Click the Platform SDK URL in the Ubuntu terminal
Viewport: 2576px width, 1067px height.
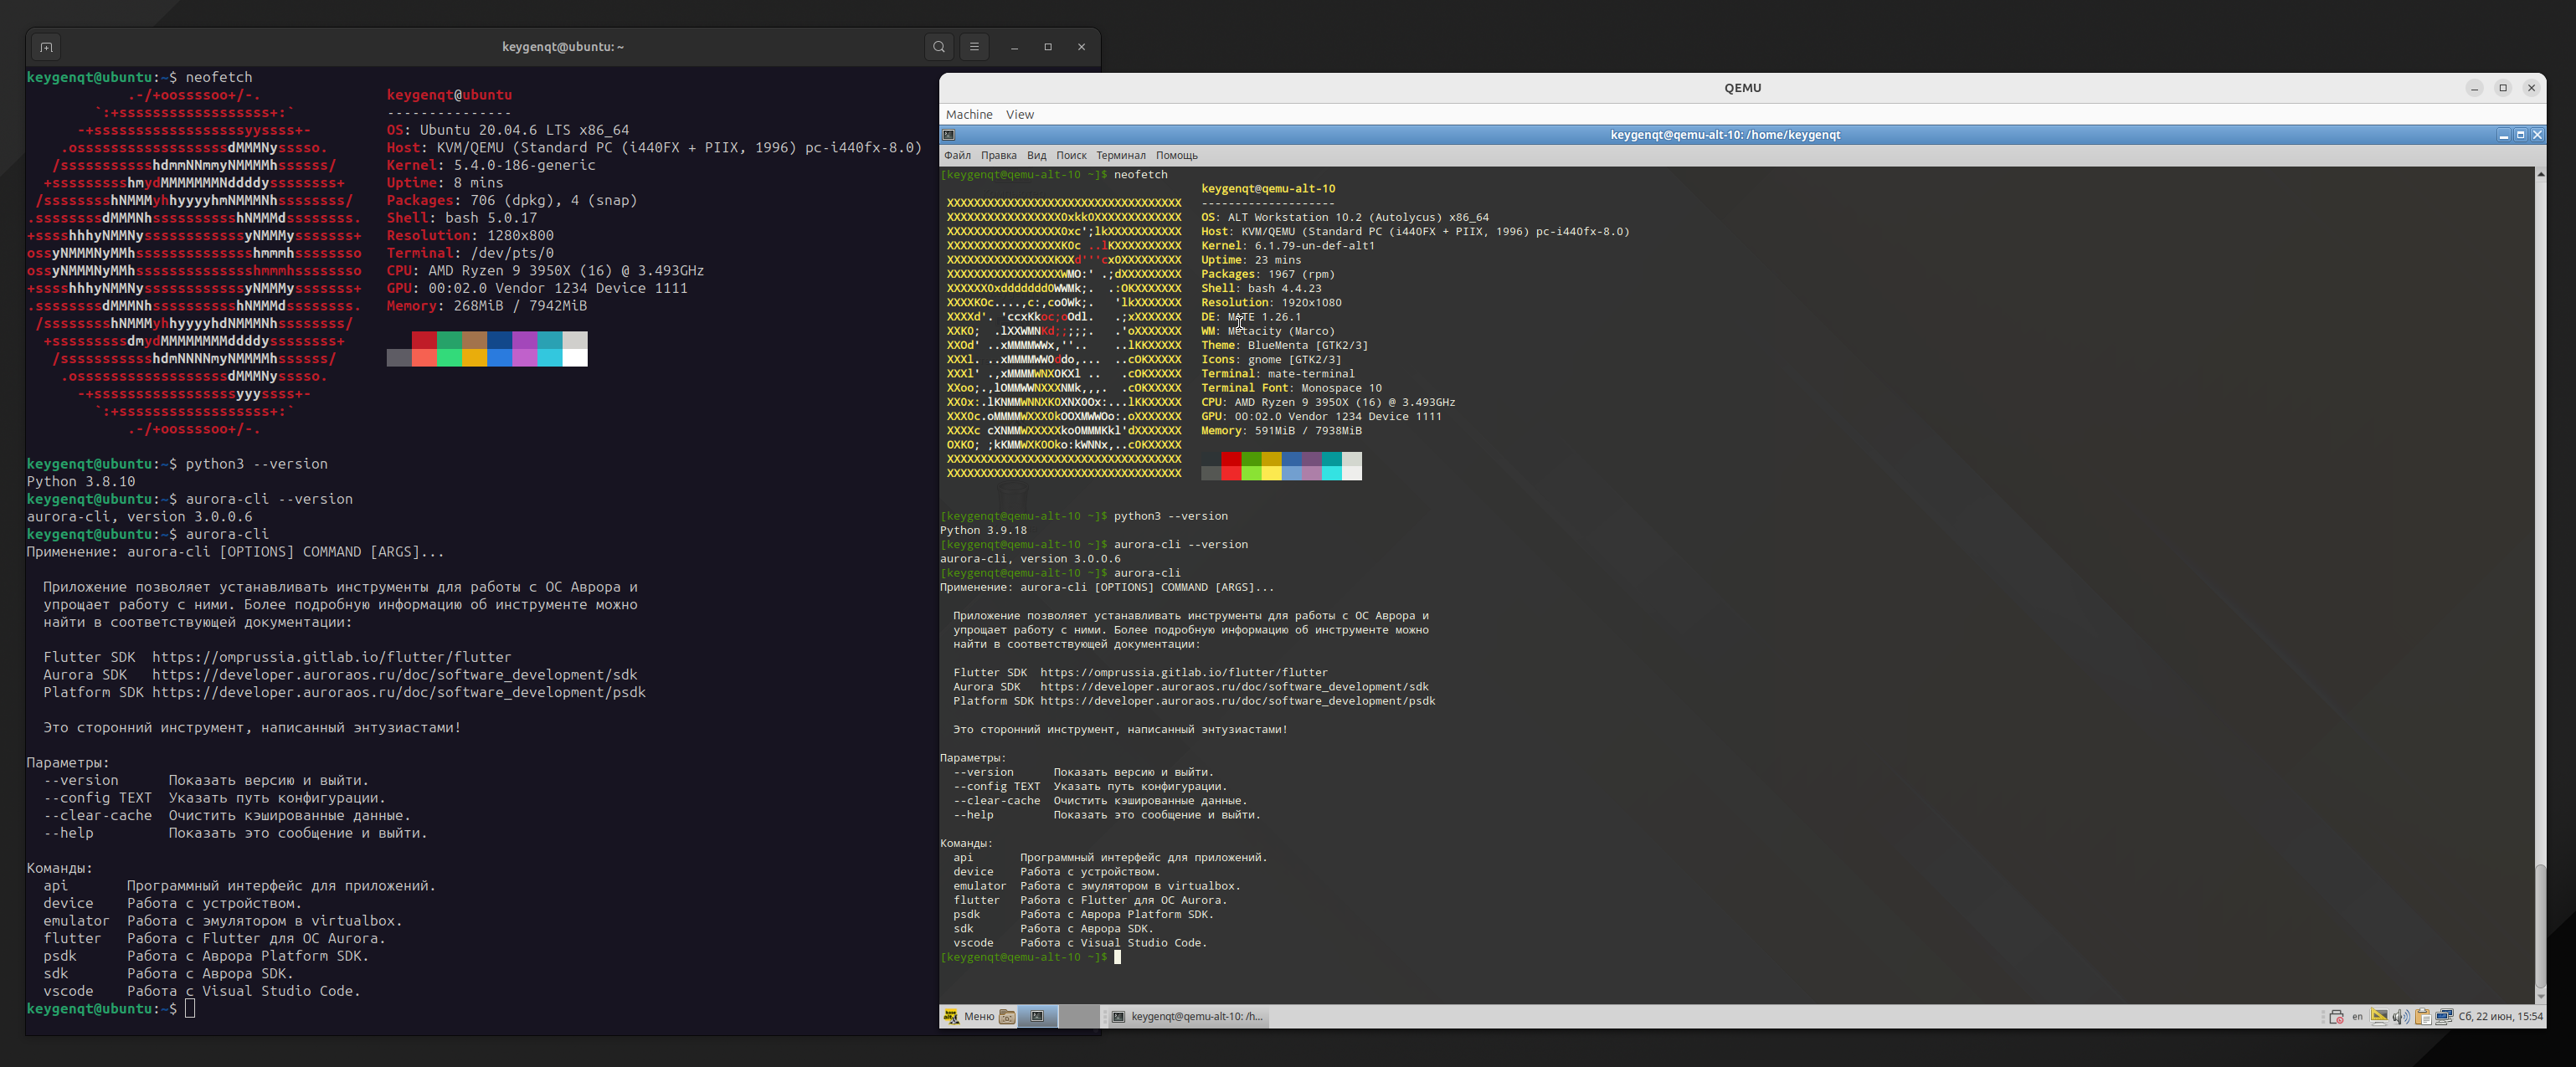coord(398,692)
